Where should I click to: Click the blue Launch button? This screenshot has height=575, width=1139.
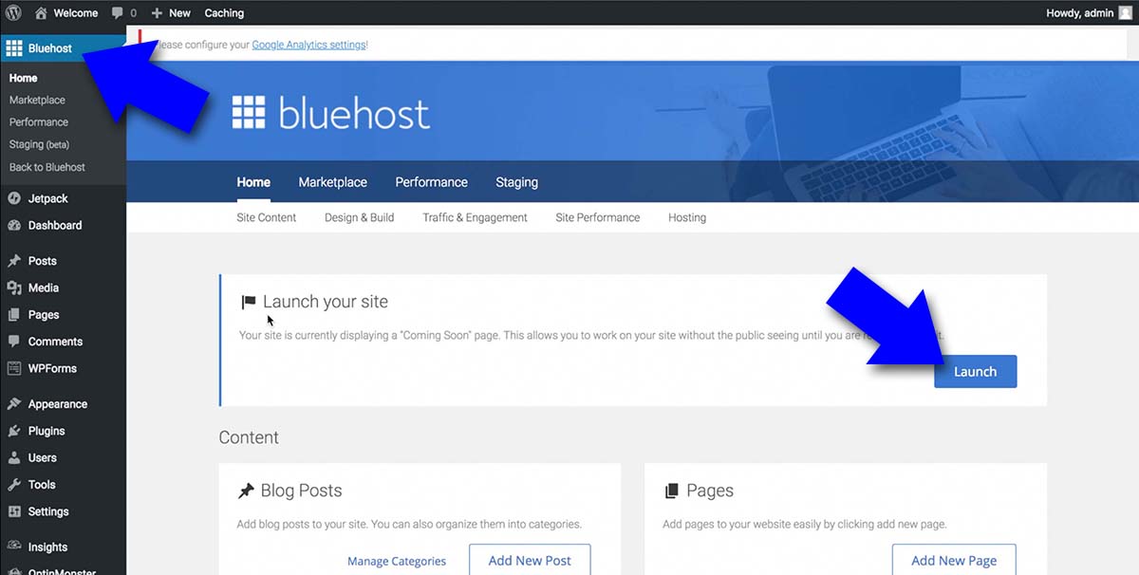point(975,372)
